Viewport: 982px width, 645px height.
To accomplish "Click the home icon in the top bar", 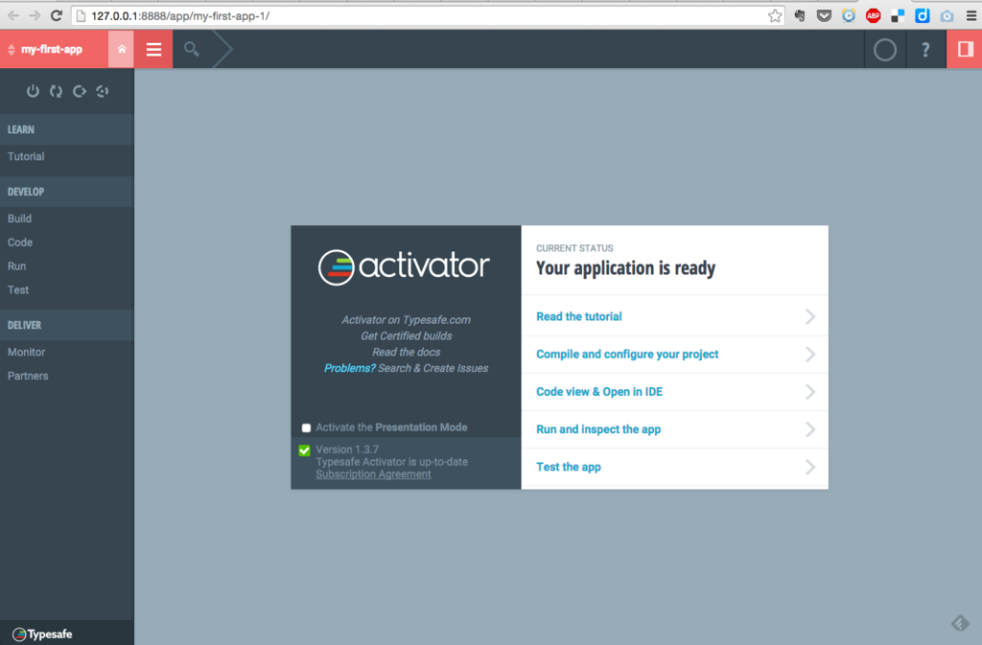I will [120, 49].
